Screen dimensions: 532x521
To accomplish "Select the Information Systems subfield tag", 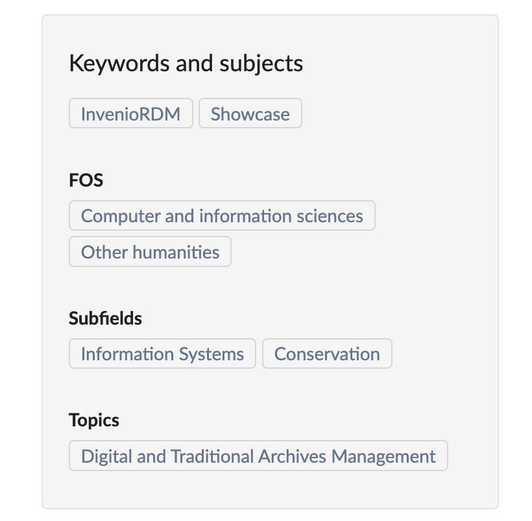I will pos(162,353).
